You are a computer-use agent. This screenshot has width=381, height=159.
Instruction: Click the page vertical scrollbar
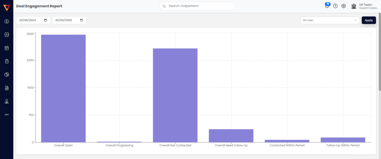coord(380,52)
